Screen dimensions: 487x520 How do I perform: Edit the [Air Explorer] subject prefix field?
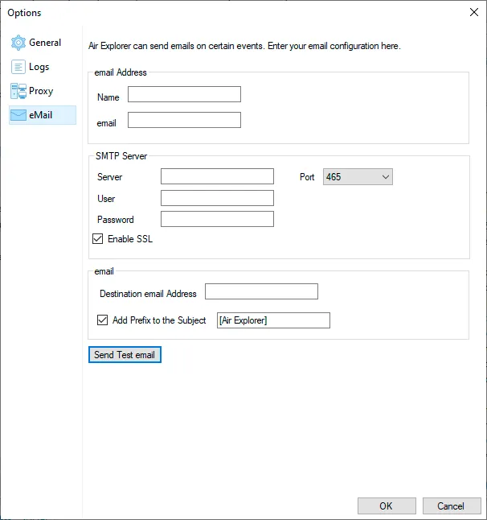[273, 320]
